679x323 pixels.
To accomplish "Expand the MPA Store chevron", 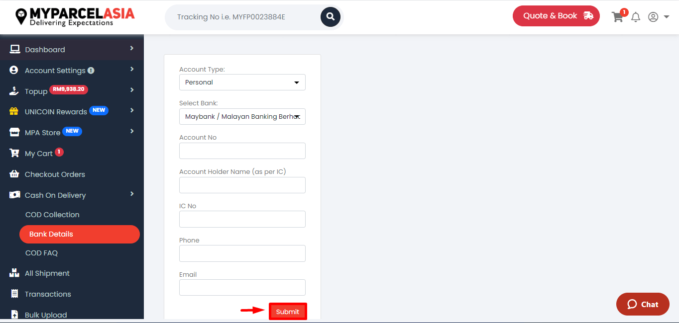I will [131, 131].
